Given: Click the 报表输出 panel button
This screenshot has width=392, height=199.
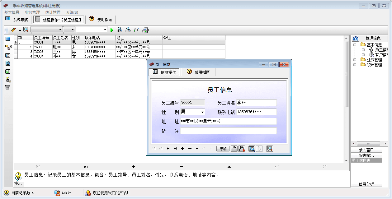Looking at the screenshot, I should click(366, 155).
